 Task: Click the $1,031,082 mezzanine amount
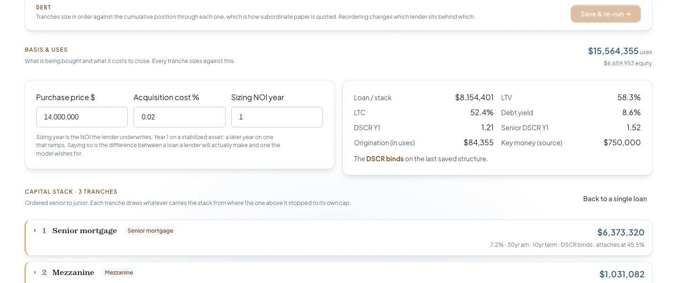tap(622, 274)
